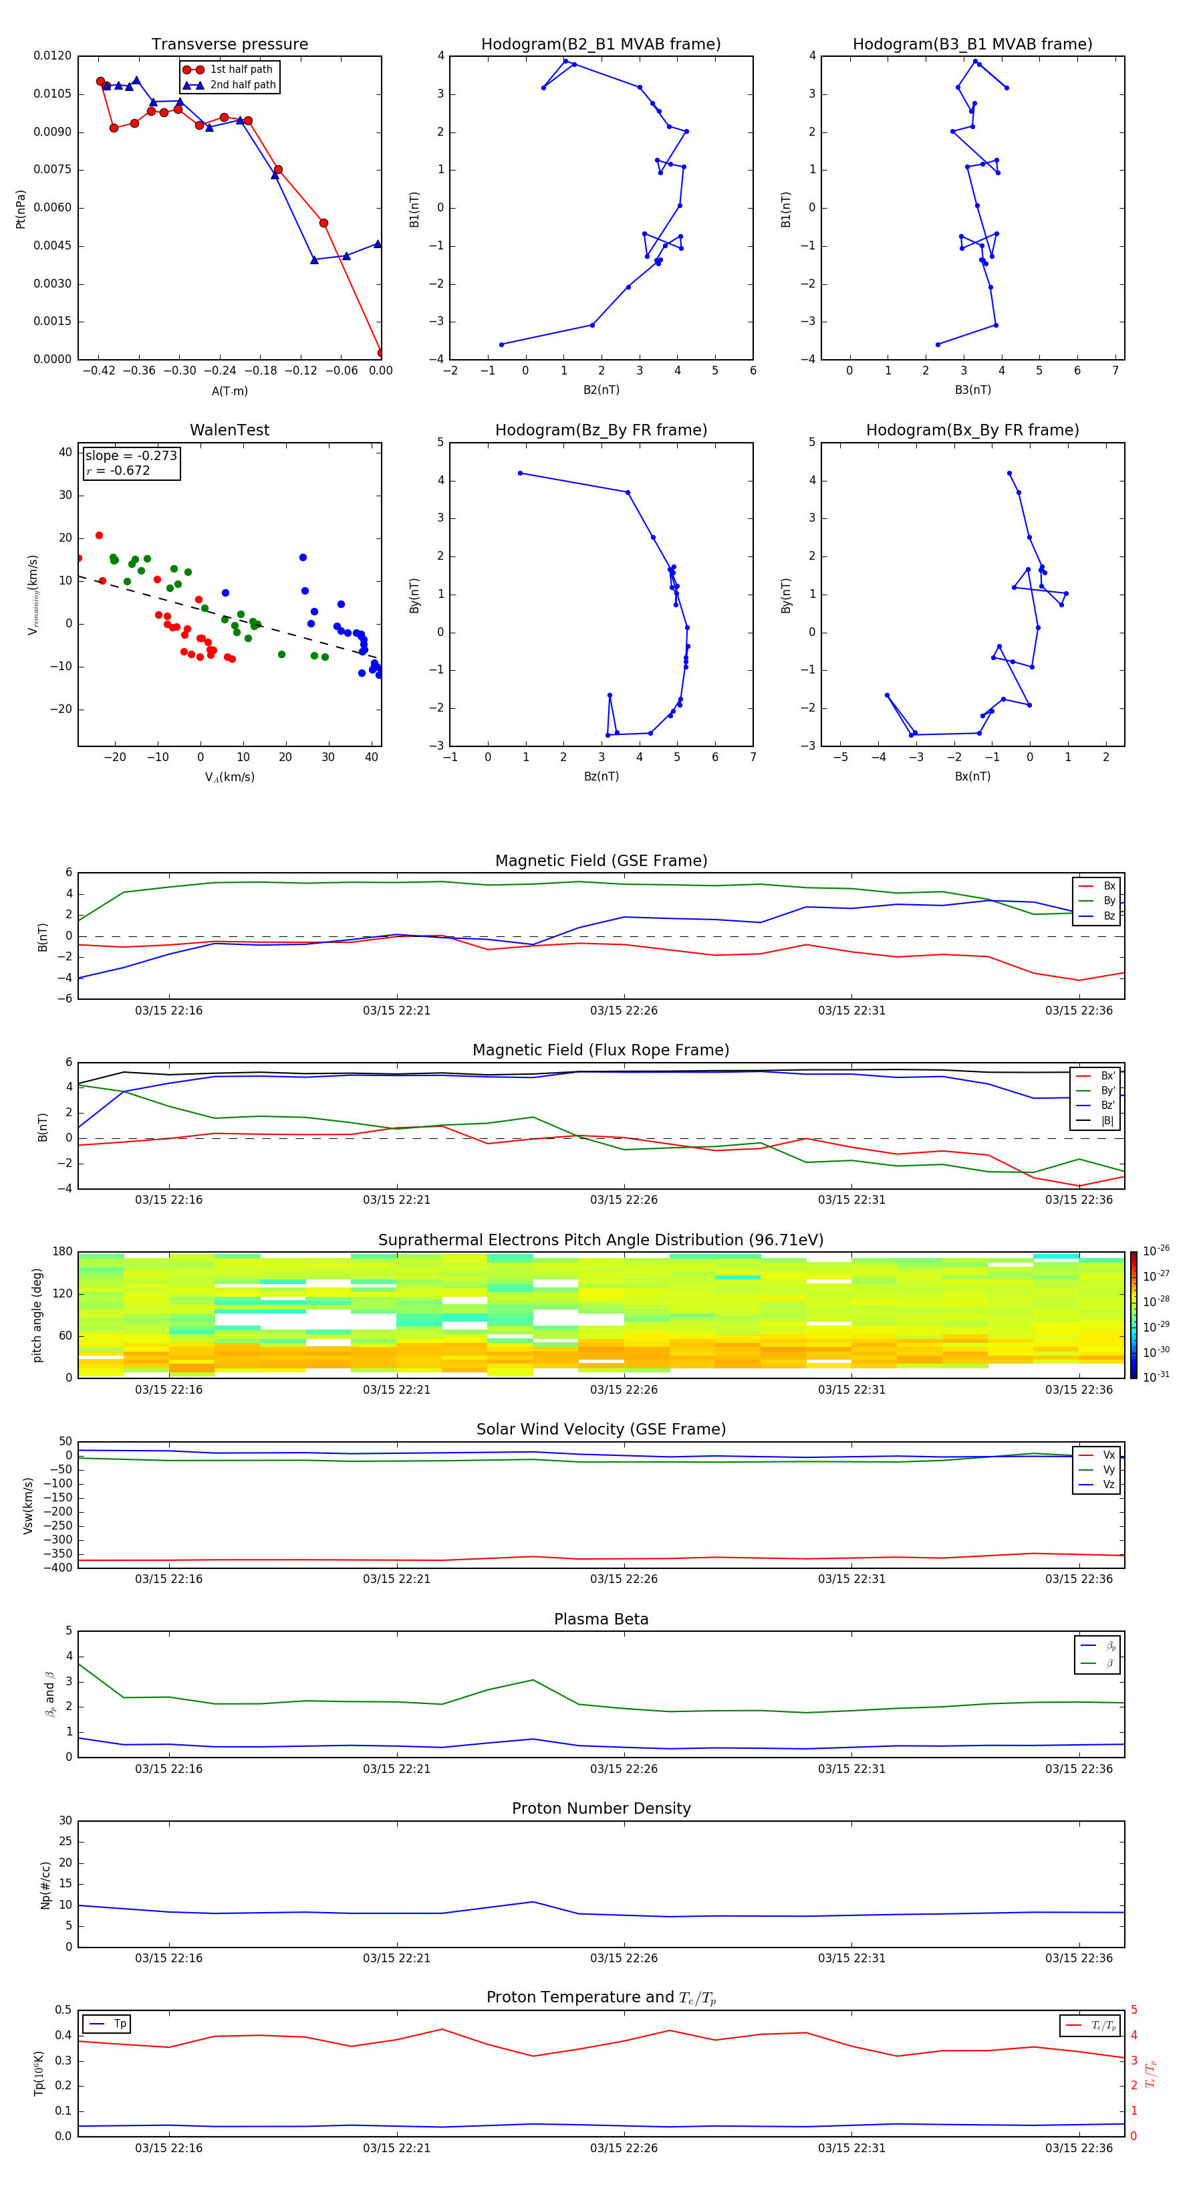Image resolution: width=1203 pixels, height=2207 pixels.
Task: Click the "Magnetic Field (GSE Frame)" title
Action: click(x=601, y=861)
